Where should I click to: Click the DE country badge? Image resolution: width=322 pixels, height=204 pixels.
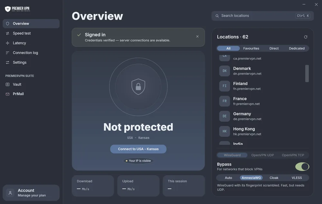(224, 116)
